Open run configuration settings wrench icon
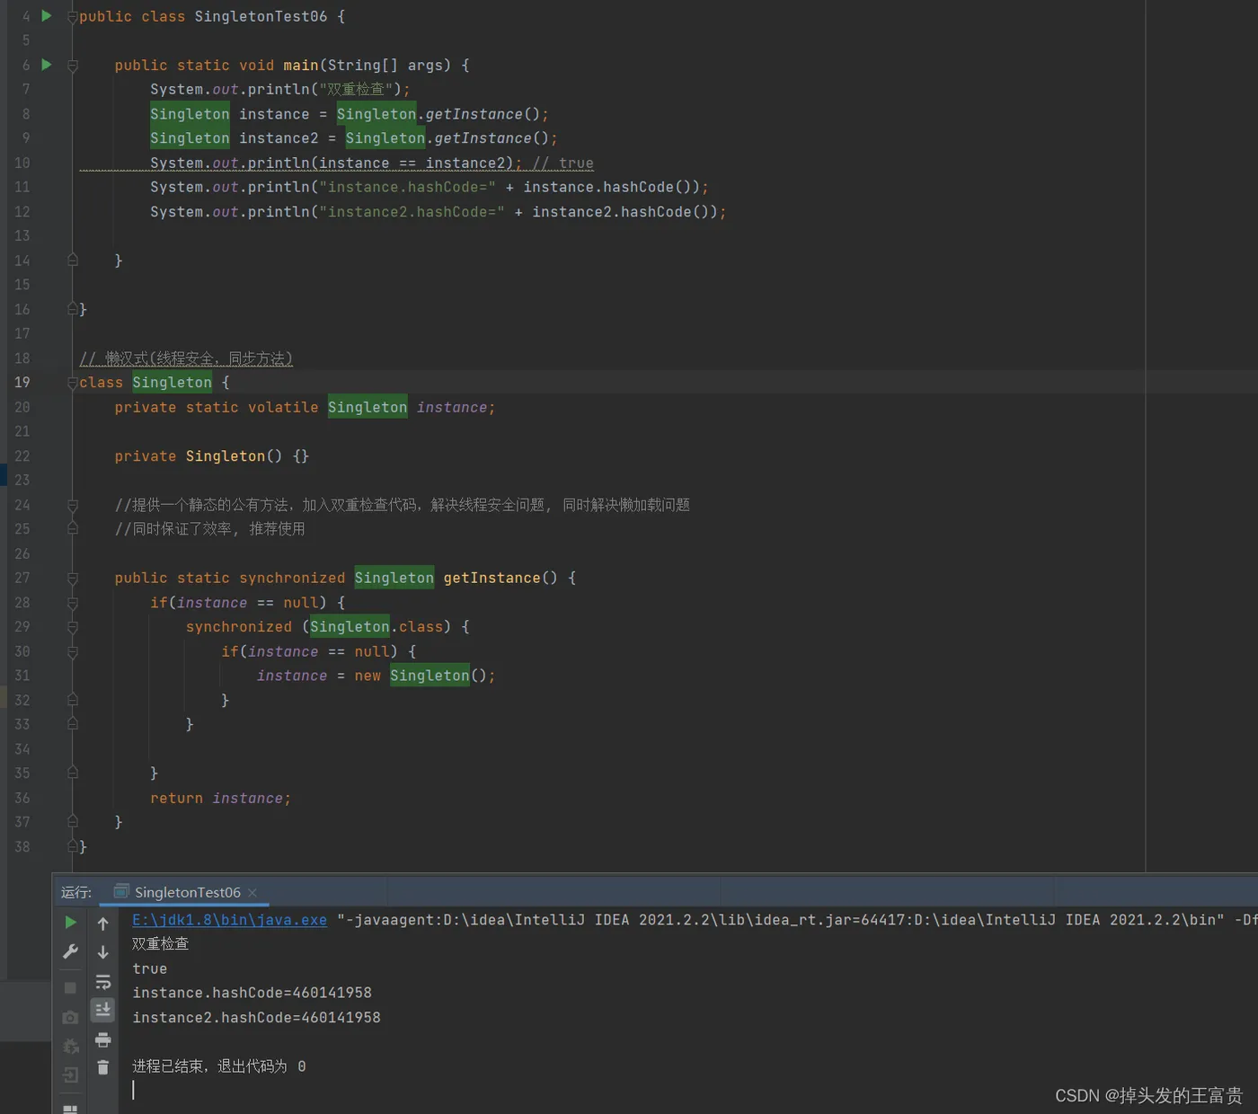 [x=71, y=952]
